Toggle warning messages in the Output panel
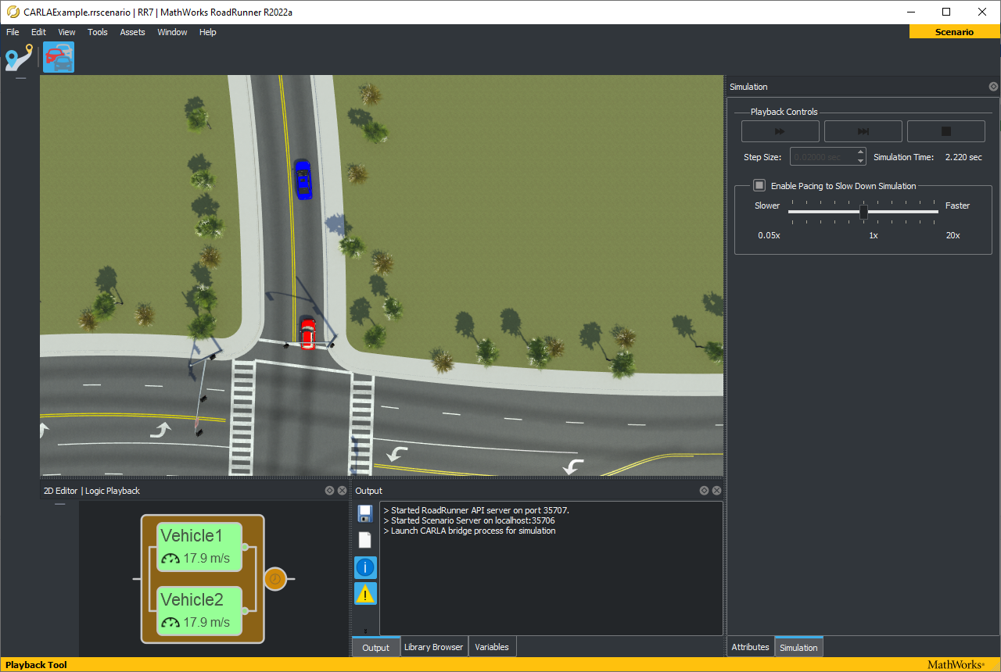 point(364,592)
